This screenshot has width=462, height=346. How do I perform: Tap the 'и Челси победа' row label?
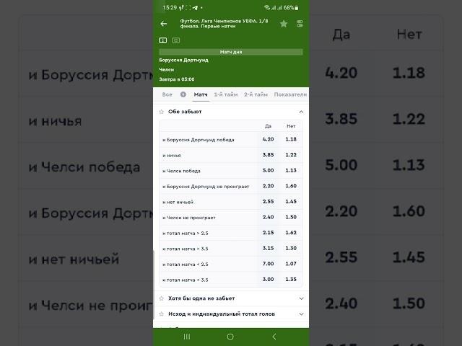point(181,171)
